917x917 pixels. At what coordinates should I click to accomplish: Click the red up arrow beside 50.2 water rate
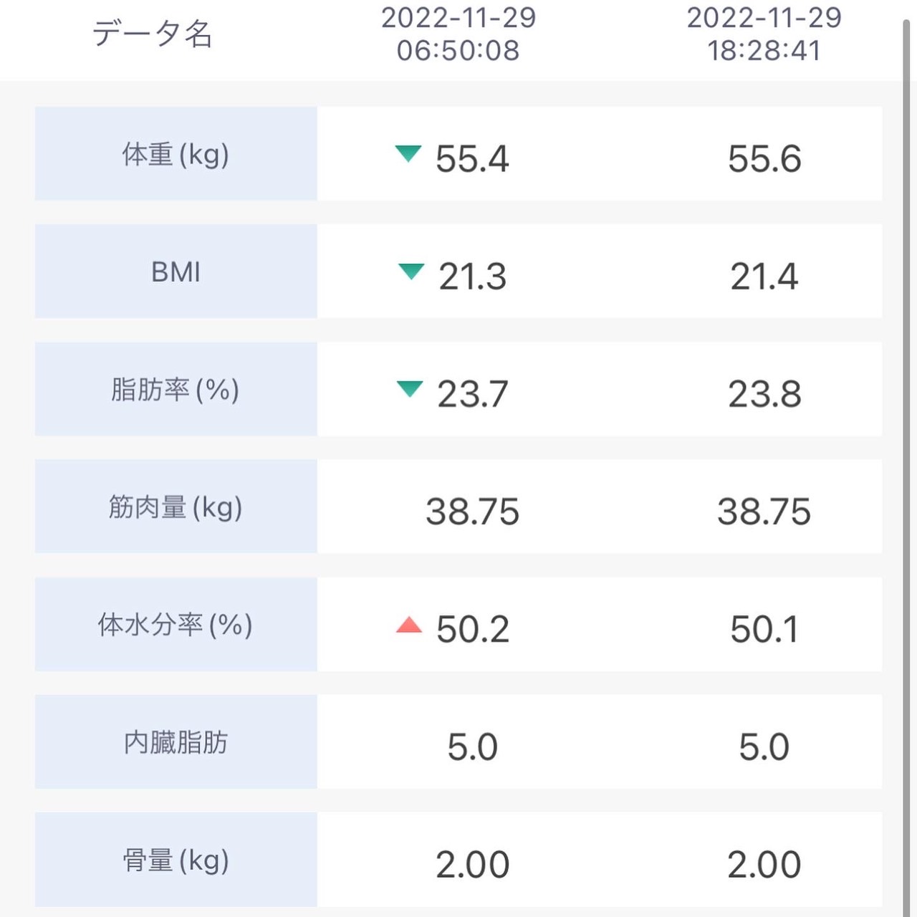click(x=409, y=625)
